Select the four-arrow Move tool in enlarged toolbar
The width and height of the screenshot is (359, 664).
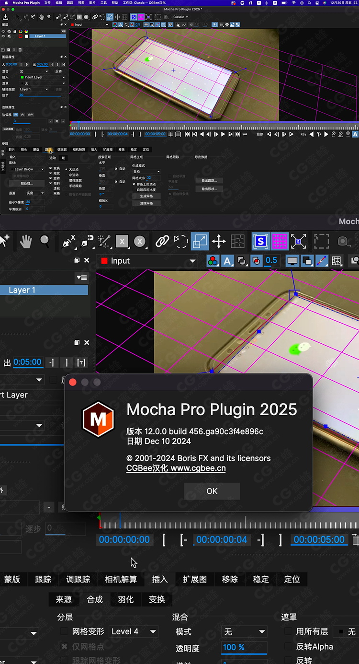(x=219, y=242)
